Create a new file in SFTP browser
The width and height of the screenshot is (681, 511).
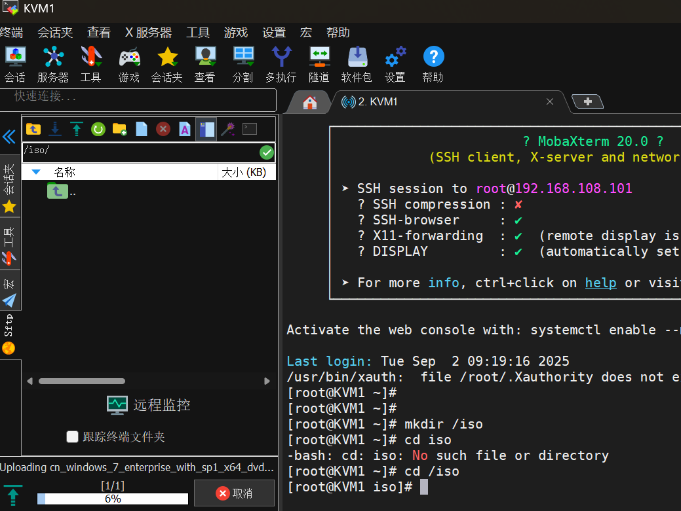(x=142, y=129)
